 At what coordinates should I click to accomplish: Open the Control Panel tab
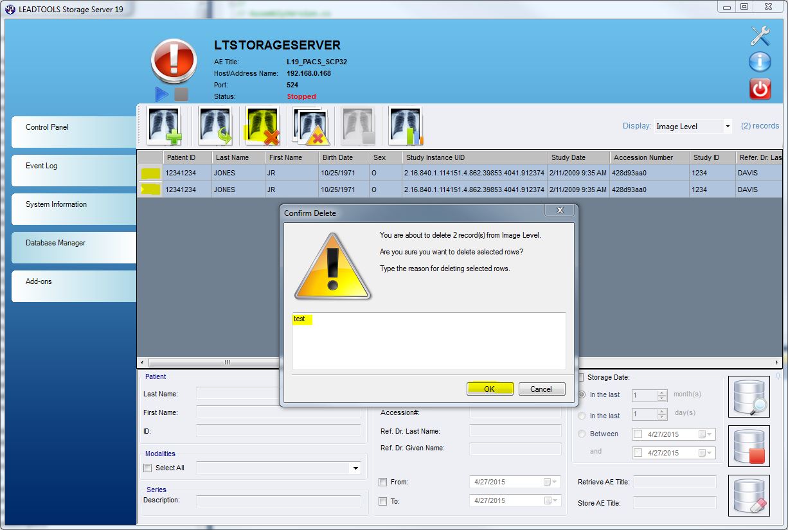pyautogui.click(x=74, y=132)
